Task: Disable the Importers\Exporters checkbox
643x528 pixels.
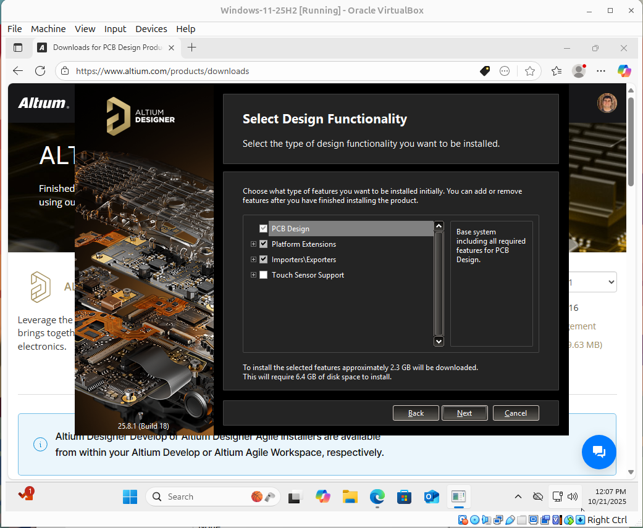Action: [263, 259]
